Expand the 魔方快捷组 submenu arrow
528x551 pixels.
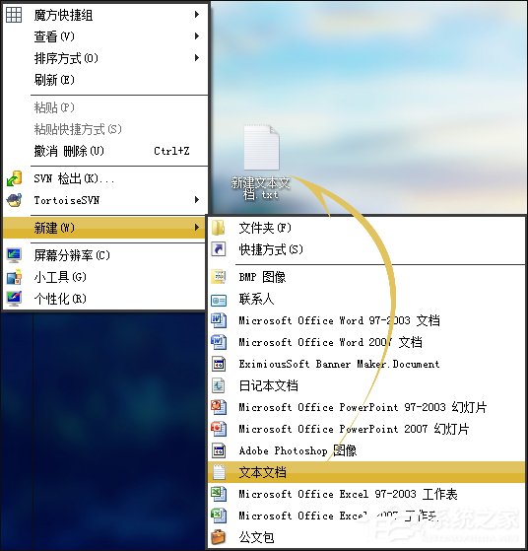(197, 15)
